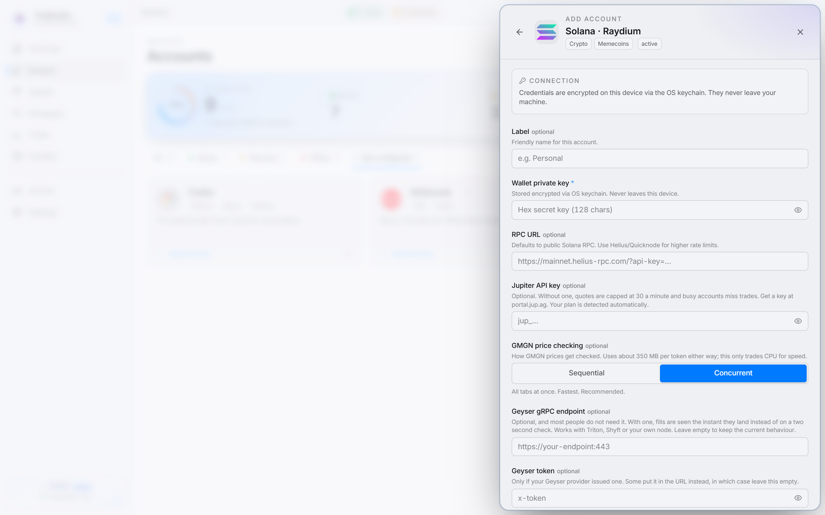
Task: Click the 'Friendly name for this account.' hint
Action: (554, 142)
